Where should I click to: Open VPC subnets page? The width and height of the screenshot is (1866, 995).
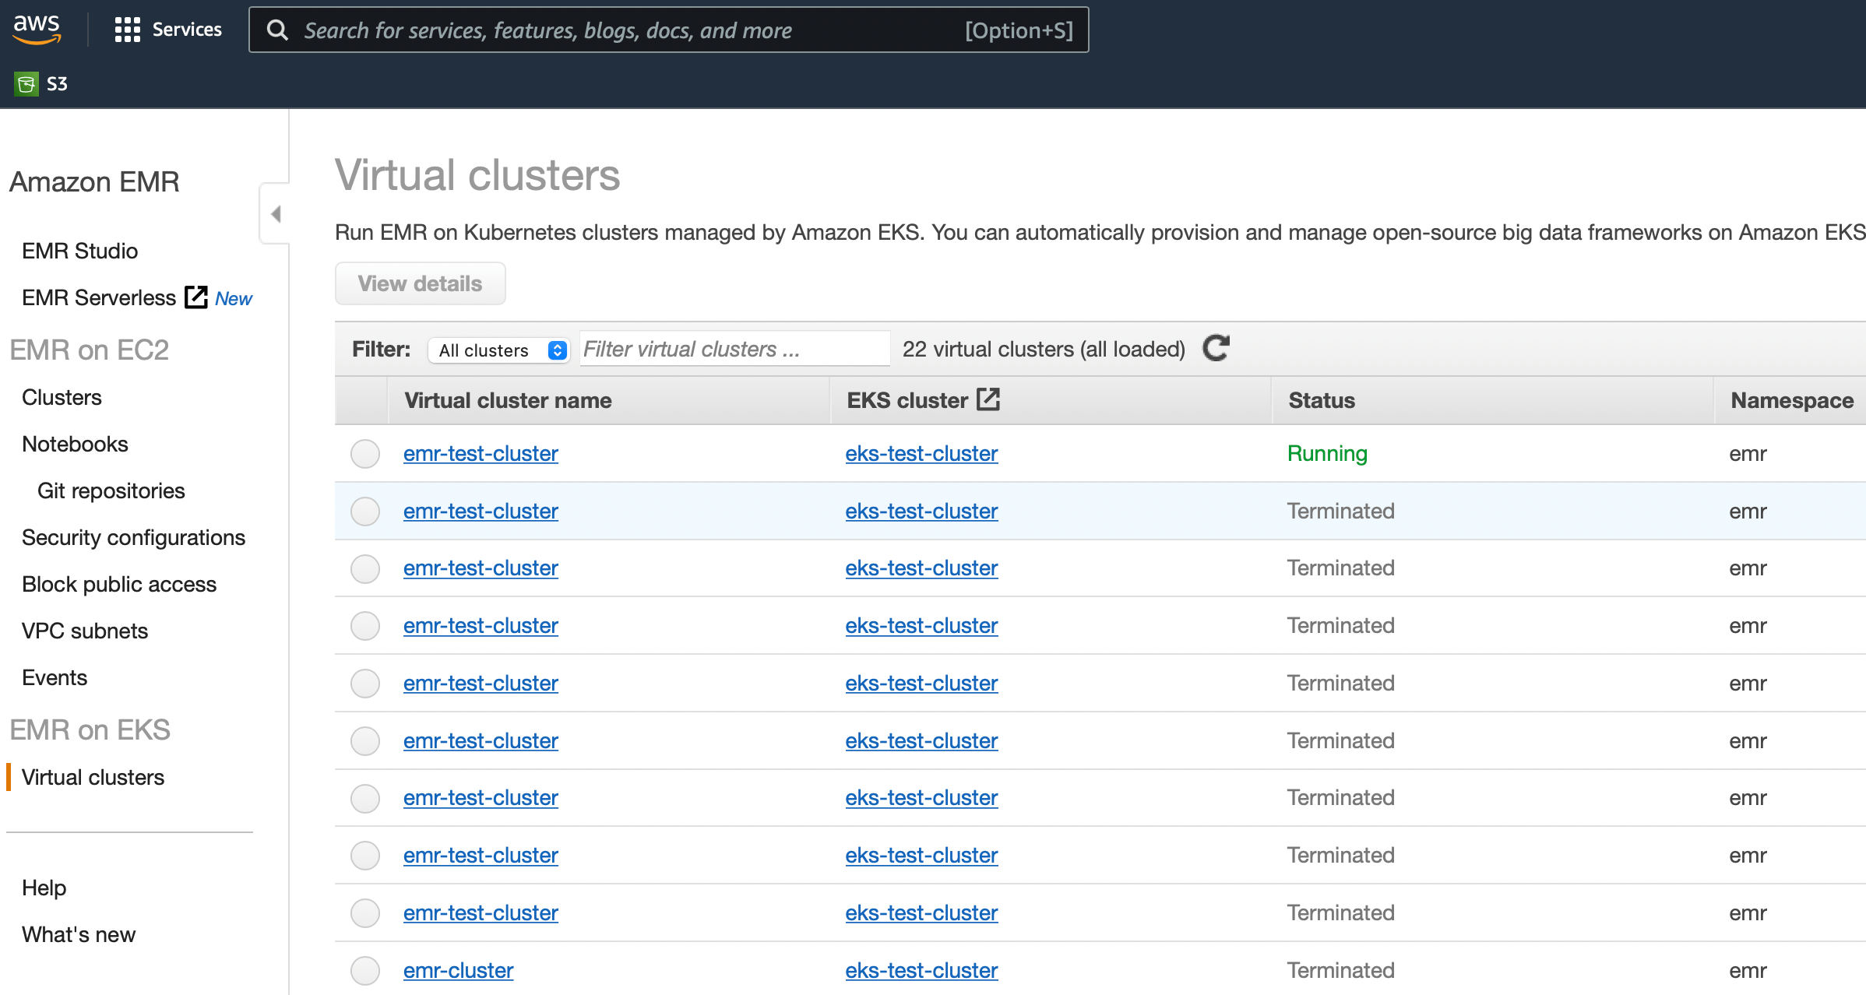pyautogui.click(x=85, y=631)
